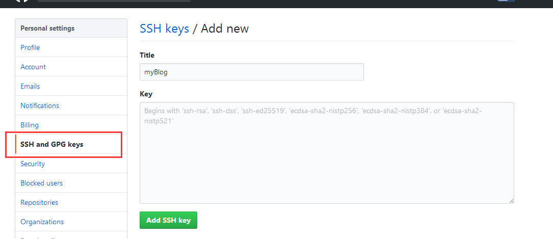
Task: Click the Title field label
Action: (147, 55)
